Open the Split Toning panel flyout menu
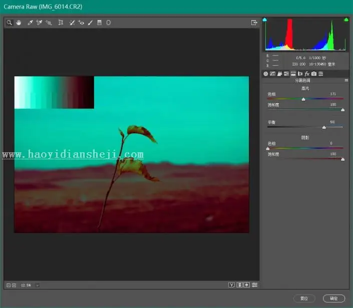Image resolution: width=353 pixels, height=308 pixels. tap(346, 80)
